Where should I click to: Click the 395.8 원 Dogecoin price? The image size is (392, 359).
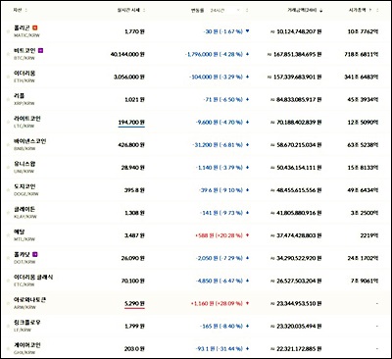coord(134,190)
